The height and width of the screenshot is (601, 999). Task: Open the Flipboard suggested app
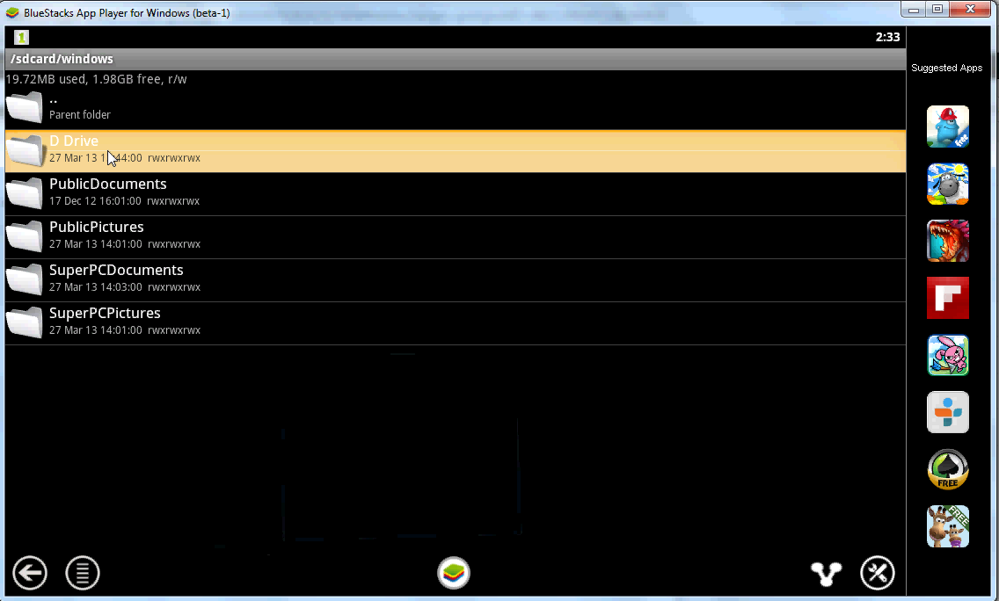(948, 298)
